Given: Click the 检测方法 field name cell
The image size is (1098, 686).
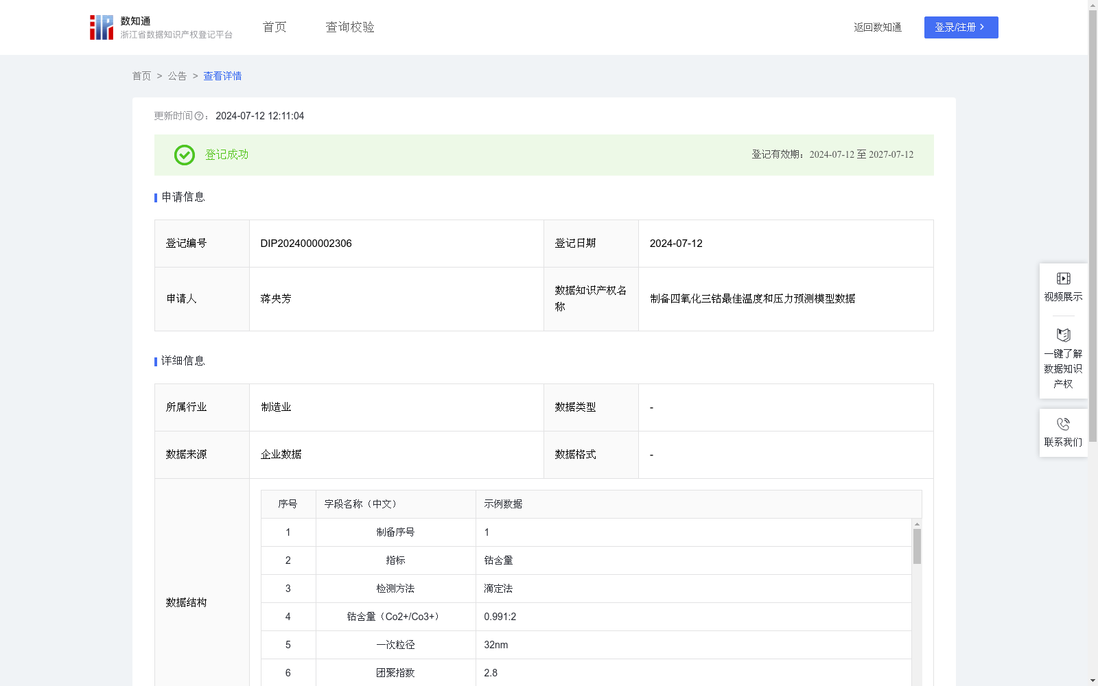Looking at the screenshot, I should [396, 589].
